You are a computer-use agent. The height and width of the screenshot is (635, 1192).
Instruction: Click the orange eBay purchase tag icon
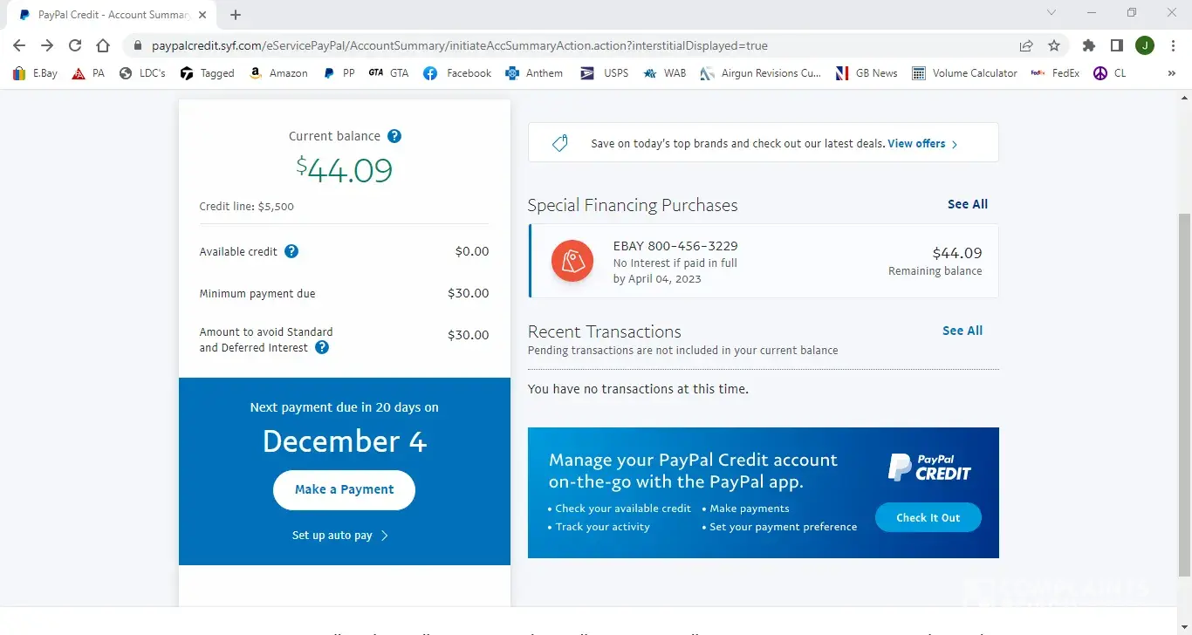[x=572, y=262]
